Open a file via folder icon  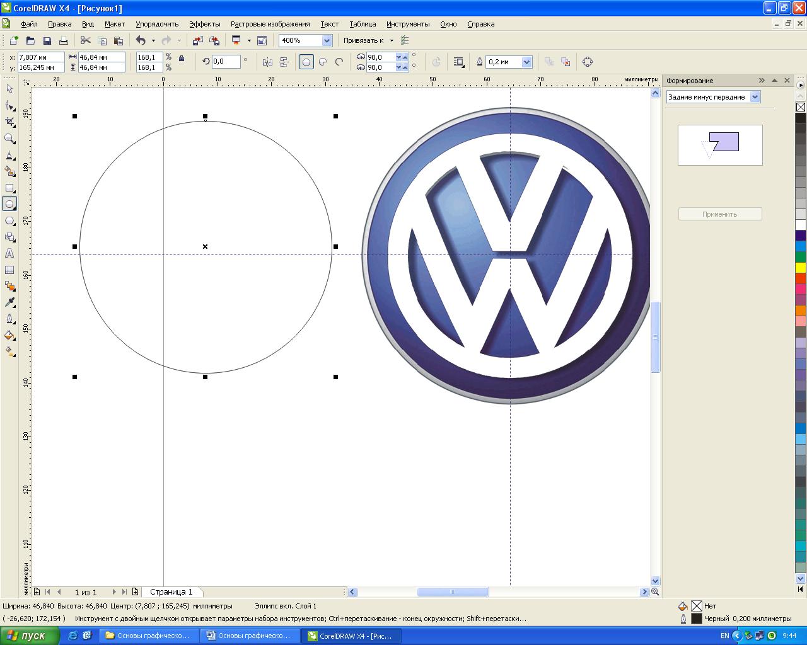click(x=30, y=40)
